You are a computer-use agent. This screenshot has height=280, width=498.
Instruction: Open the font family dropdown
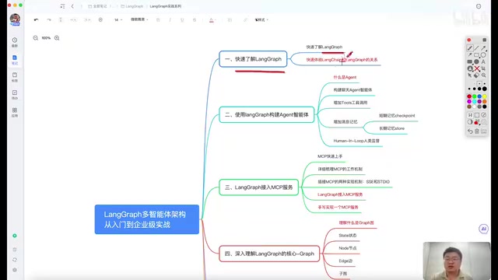point(139,19)
